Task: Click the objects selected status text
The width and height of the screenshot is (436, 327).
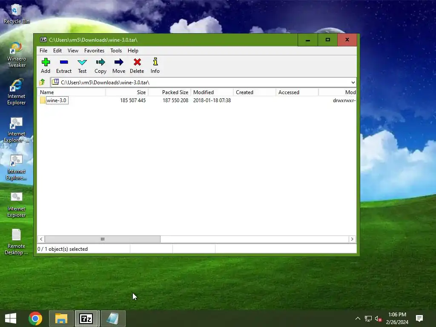Action: [63, 249]
